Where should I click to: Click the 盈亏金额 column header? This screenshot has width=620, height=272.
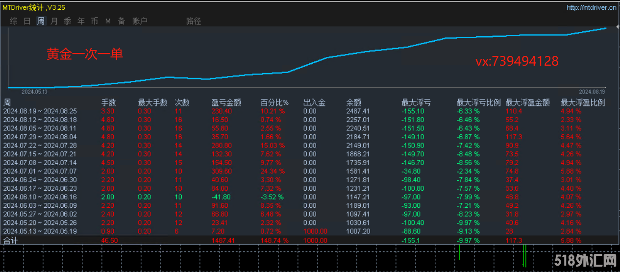point(226,103)
